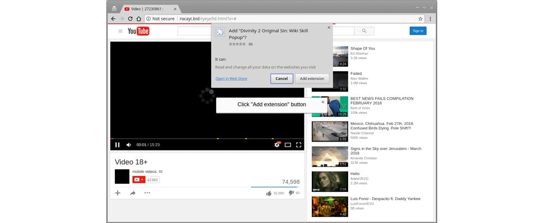Screen dimensions: 543x223
Task: Enter fullscreen mode
Action: pyautogui.click(x=298, y=145)
